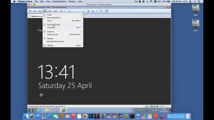Viewport: 214px width, 120px height.
Task: Open Notes from the Dock
Action: click(79, 116)
